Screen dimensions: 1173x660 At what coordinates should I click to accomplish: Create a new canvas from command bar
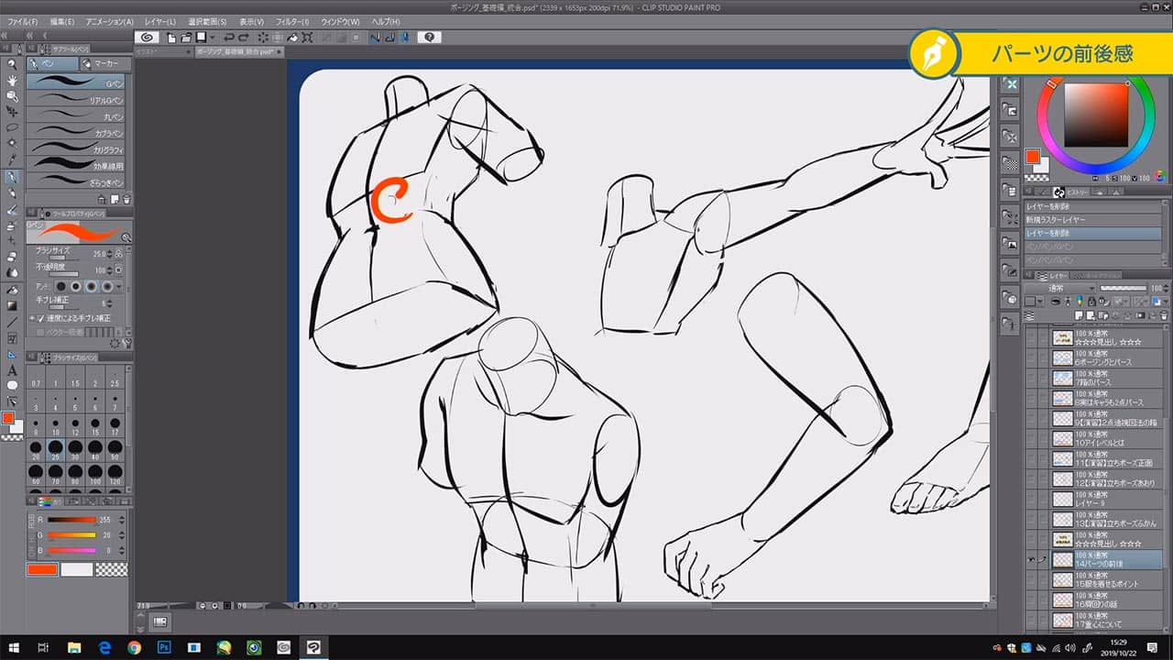[171, 38]
